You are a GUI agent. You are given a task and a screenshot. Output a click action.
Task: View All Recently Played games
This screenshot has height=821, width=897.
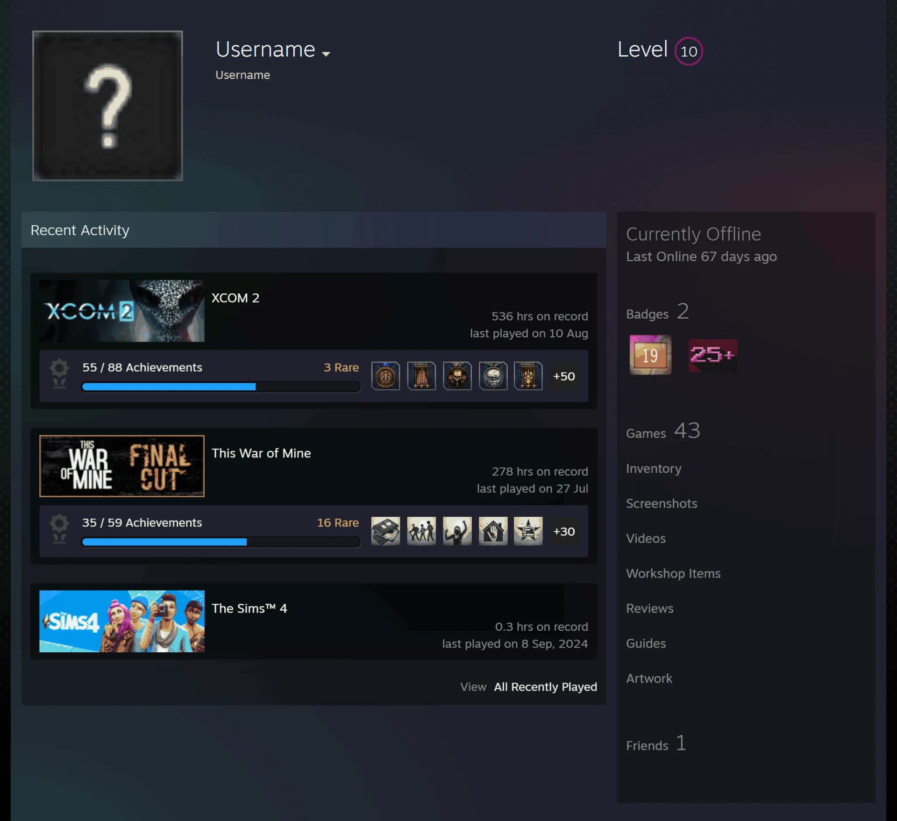coord(545,687)
